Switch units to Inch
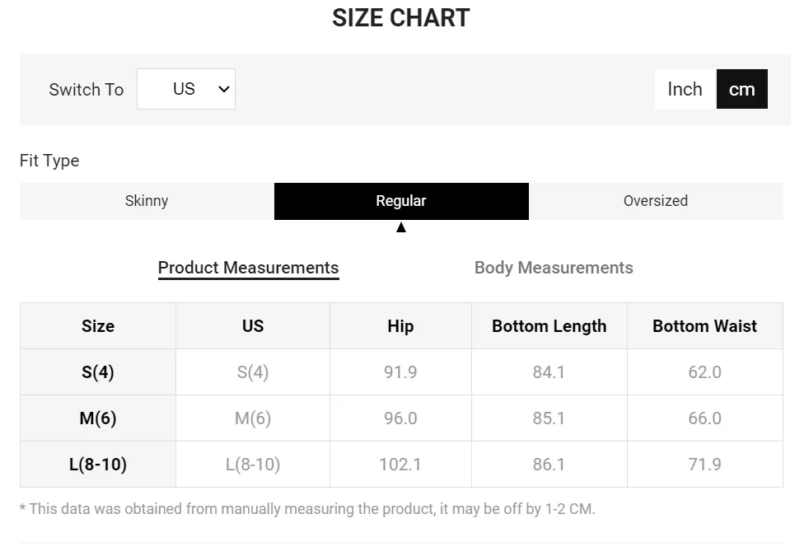This screenshot has height=556, width=804. 685,89
